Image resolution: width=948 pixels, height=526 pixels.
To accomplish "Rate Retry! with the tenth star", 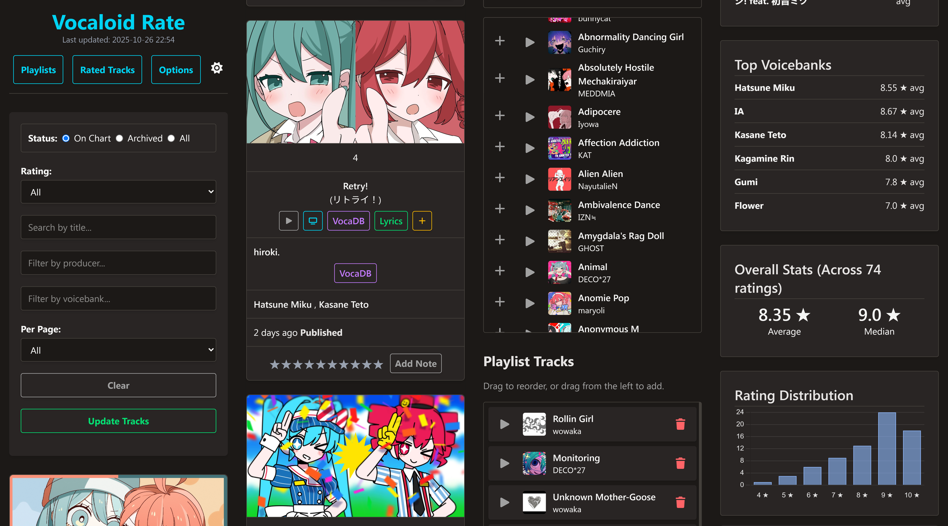I will pyautogui.click(x=378, y=364).
